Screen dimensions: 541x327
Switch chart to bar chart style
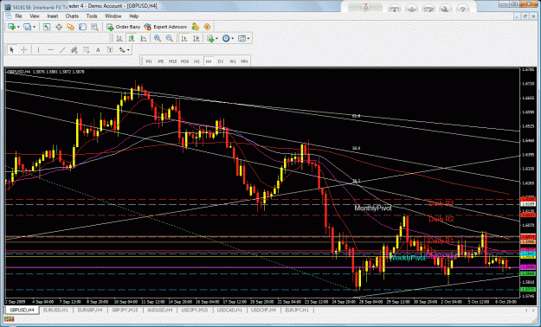(x=119, y=39)
